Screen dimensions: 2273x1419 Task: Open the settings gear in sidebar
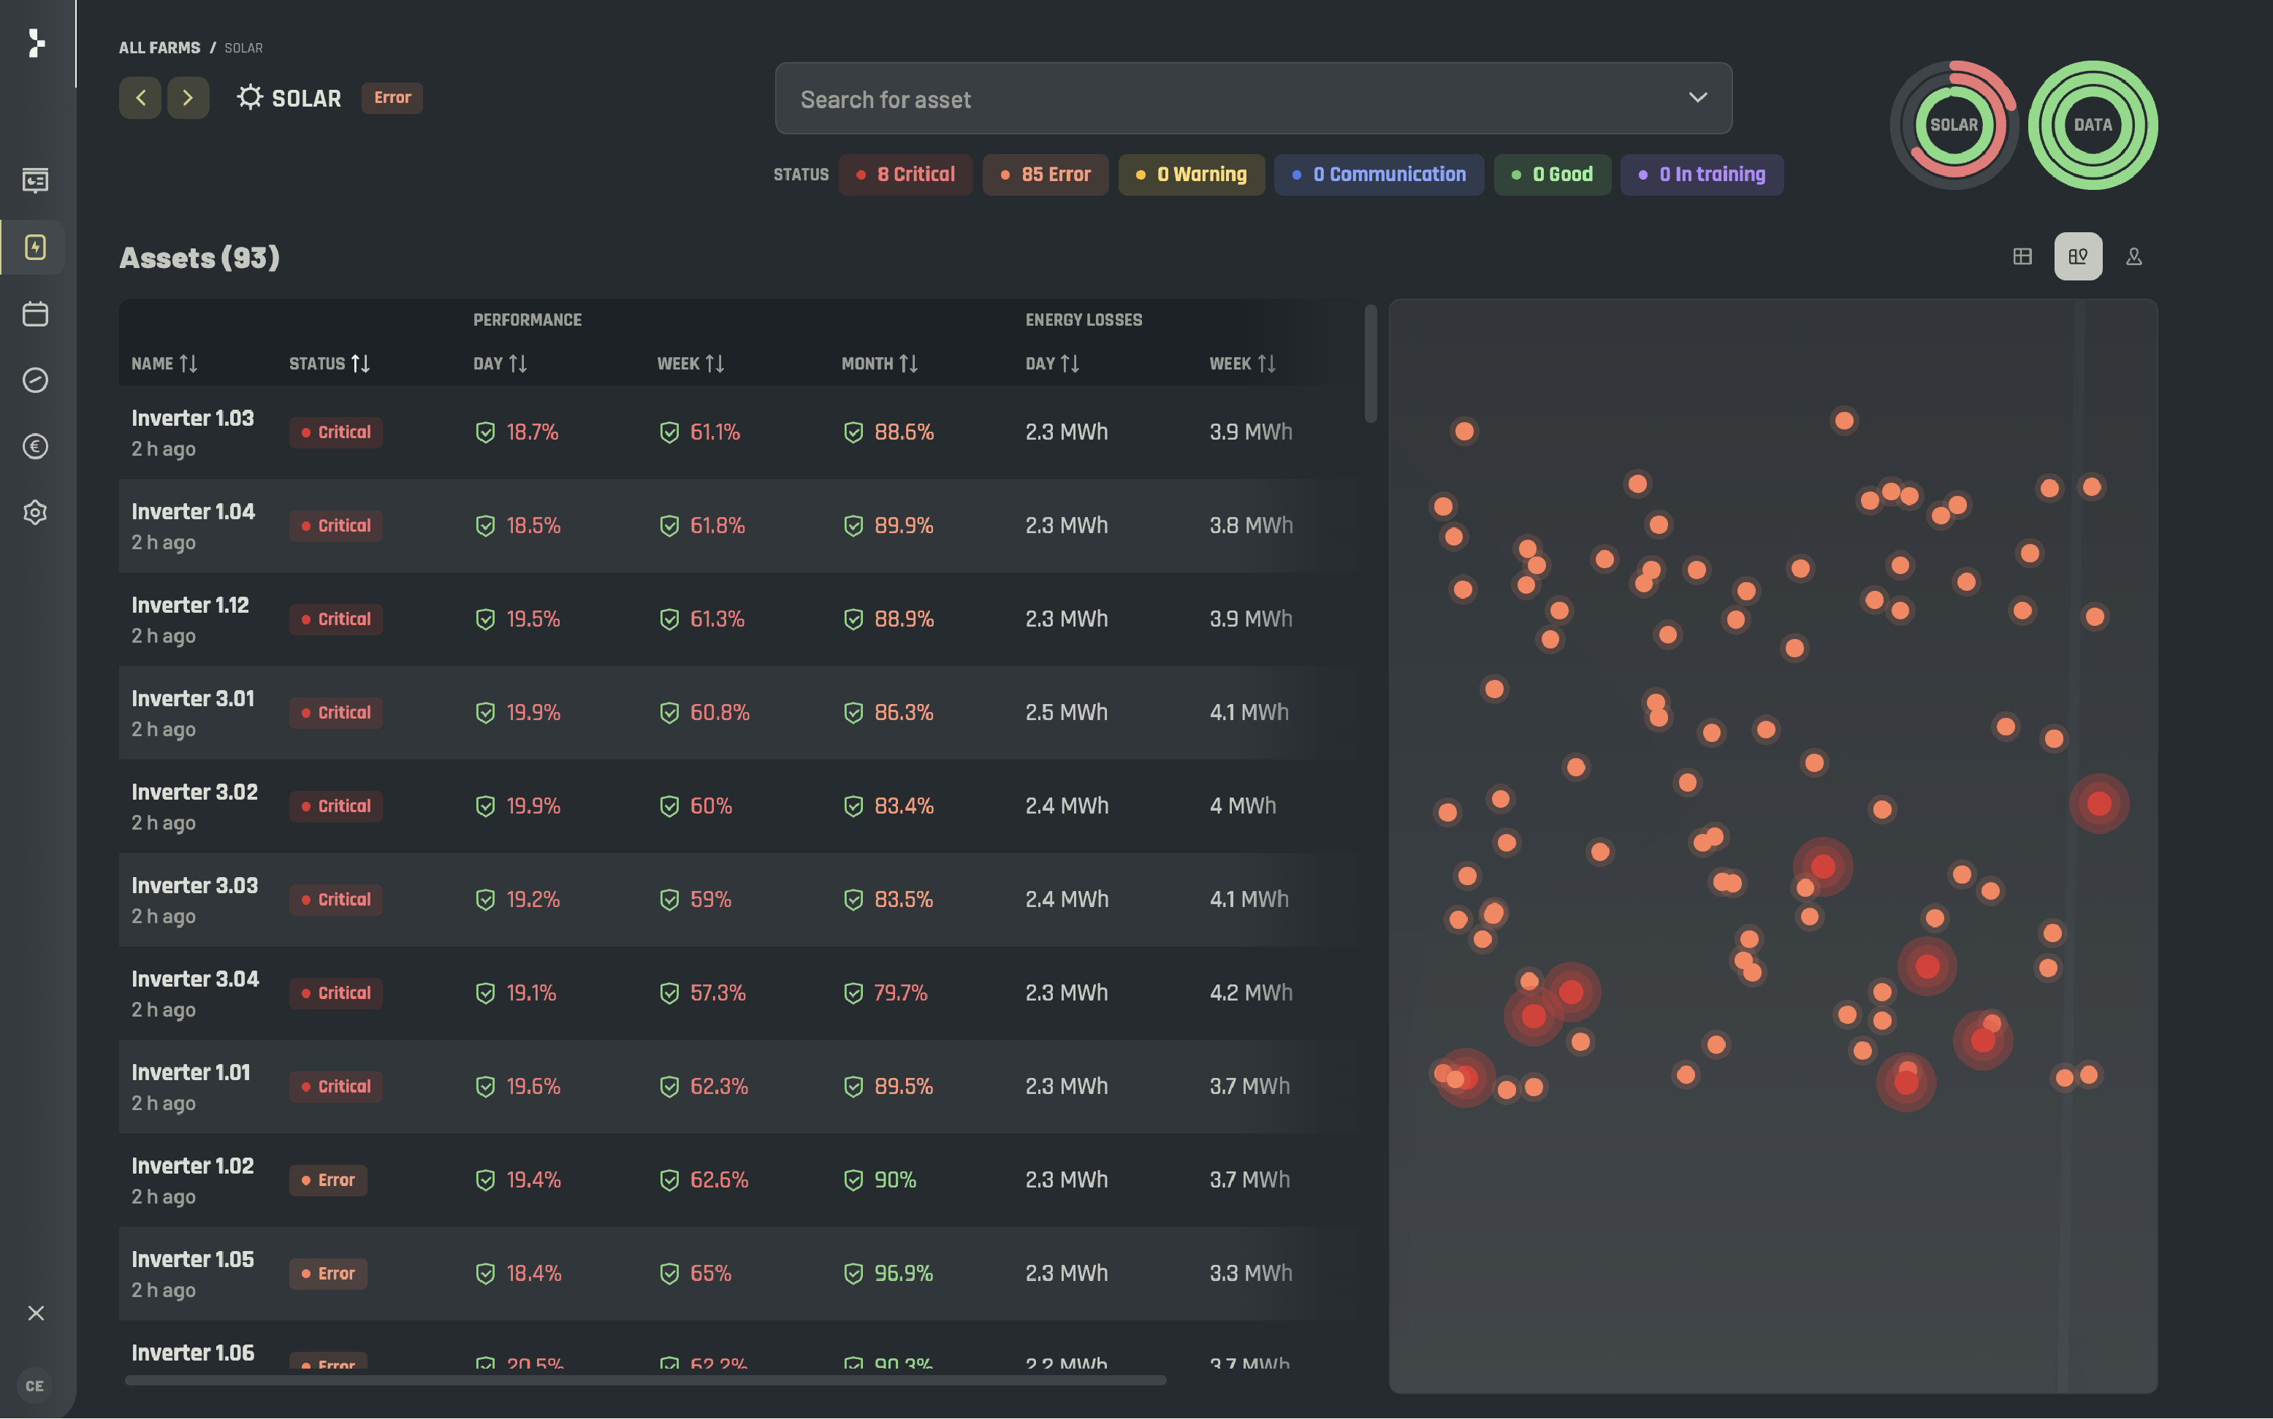click(x=35, y=513)
